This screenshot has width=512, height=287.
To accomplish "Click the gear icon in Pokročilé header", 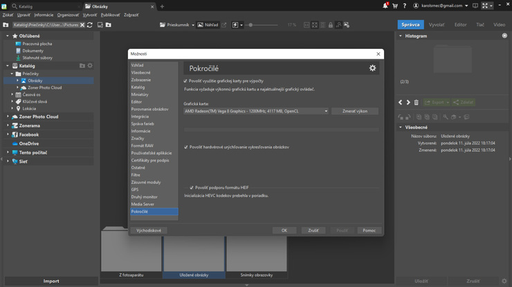I will [372, 68].
